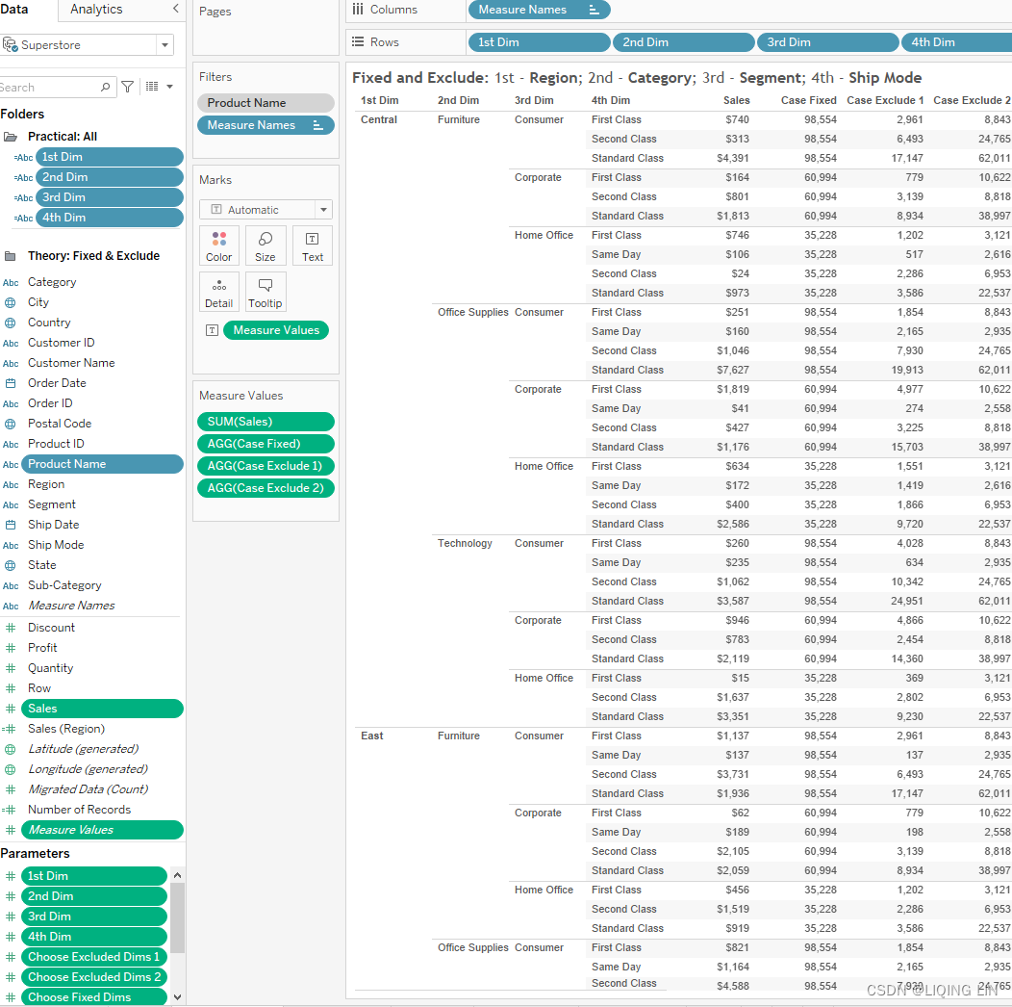
Task: Select the Product Name field in data pane
Action: pos(102,464)
